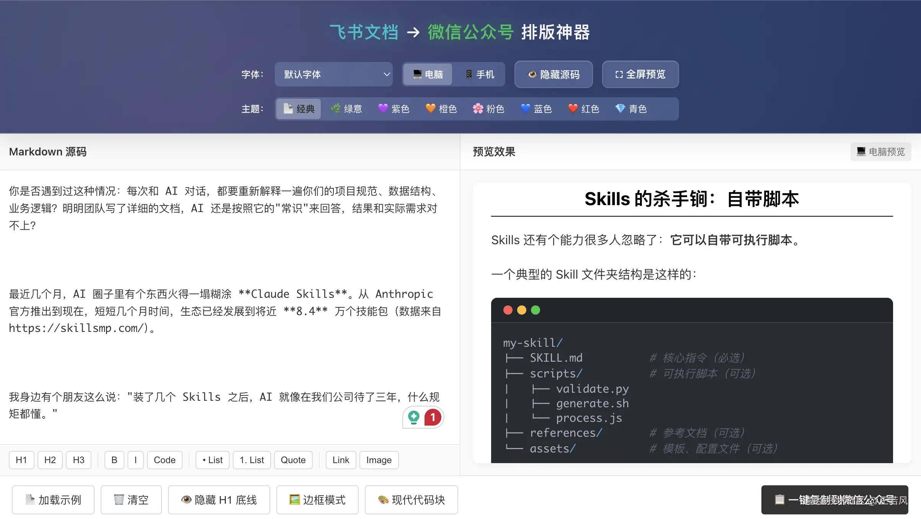
Task: Toggle 隐藏源码 to hide the source panel
Action: coord(554,74)
